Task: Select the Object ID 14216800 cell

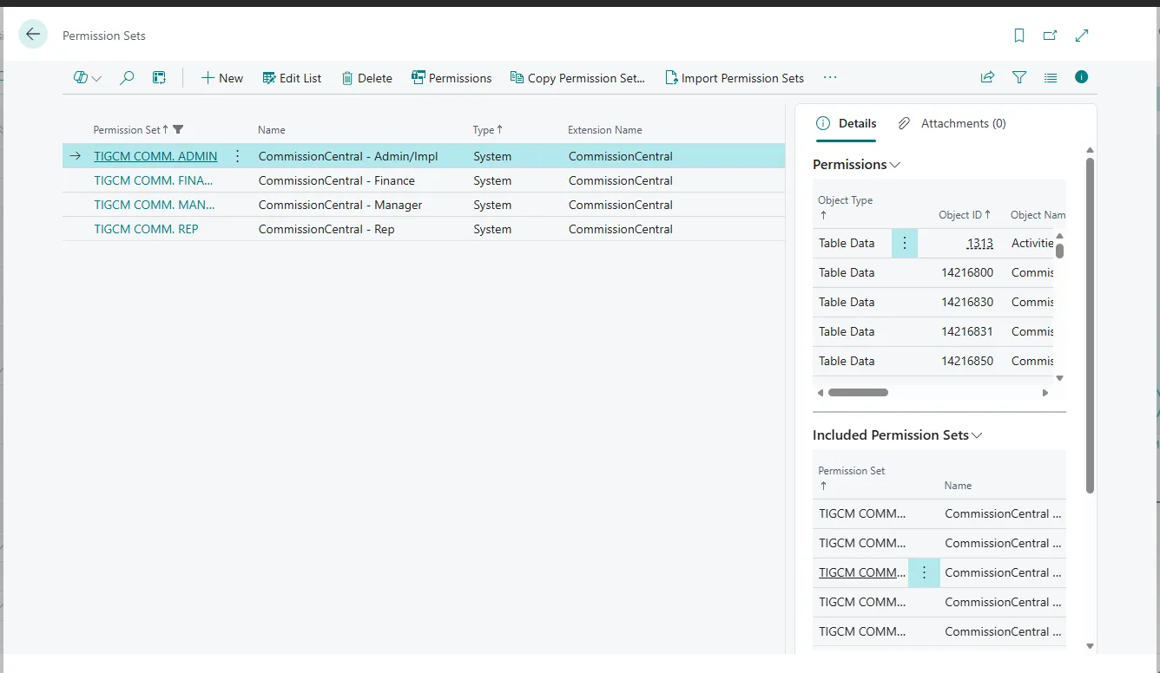Action: [x=967, y=272]
